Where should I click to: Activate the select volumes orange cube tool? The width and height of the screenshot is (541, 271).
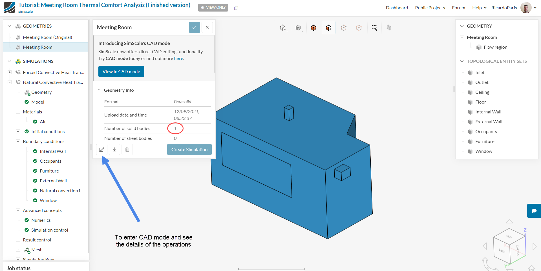coord(313,28)
